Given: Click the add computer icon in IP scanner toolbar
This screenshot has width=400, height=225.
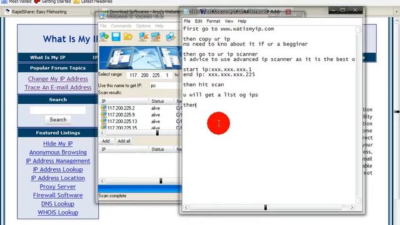Looking at the screenshot, I should point(104,37).
